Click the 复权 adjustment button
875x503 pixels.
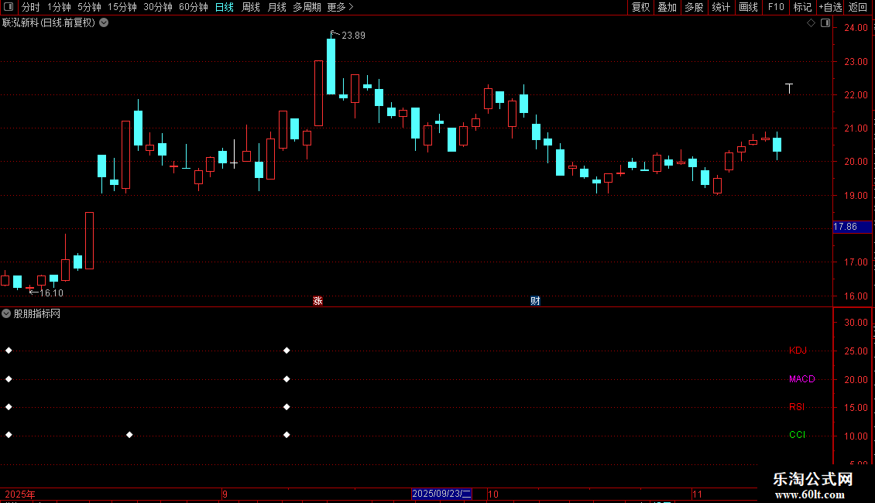640,7
